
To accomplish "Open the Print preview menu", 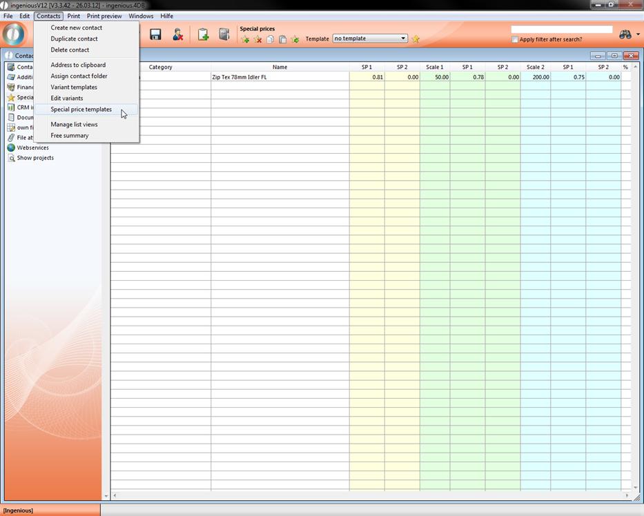I will [104, 16].
